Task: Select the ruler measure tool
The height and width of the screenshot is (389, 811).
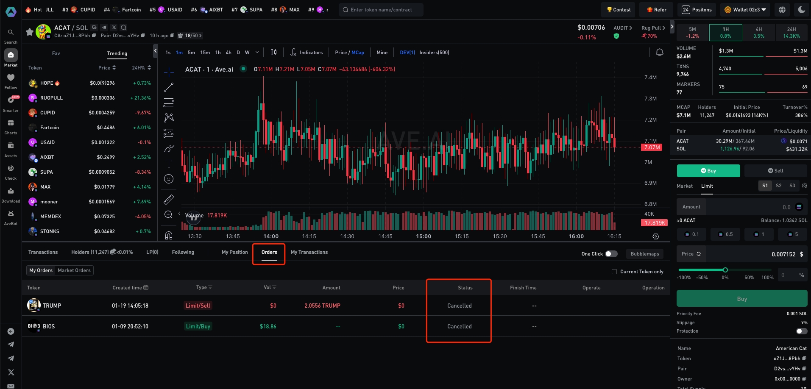Action: pos(169,199)
